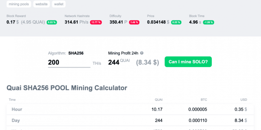Click the Block Time label
261x130 pixels.
coord(197,16)
